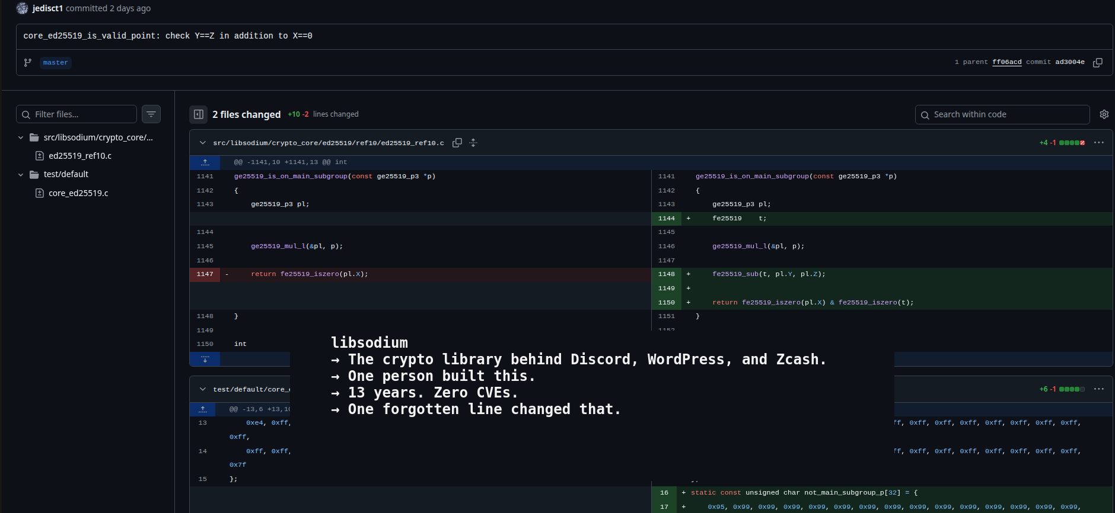Click jedisct1 avatar image

coord(23,8)
